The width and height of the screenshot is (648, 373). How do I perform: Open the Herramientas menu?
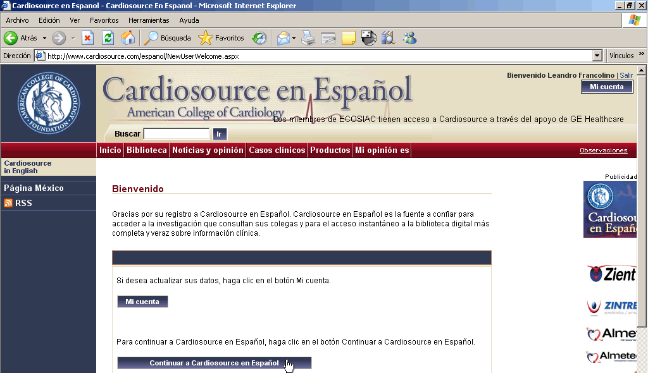coord(149,20)
